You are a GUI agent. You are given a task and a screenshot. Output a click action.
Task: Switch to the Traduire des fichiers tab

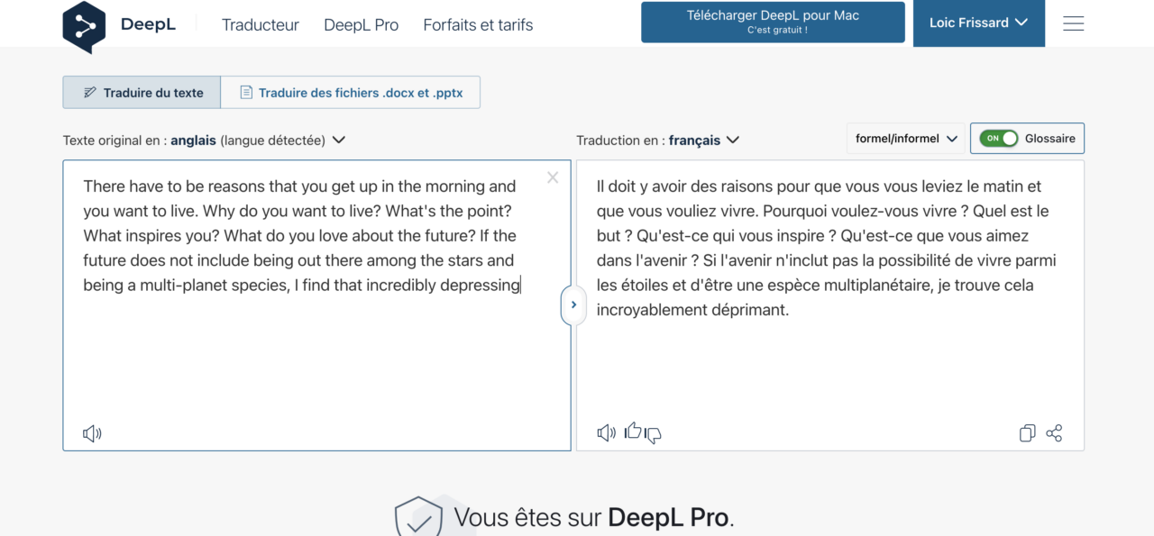click(351, 92)
